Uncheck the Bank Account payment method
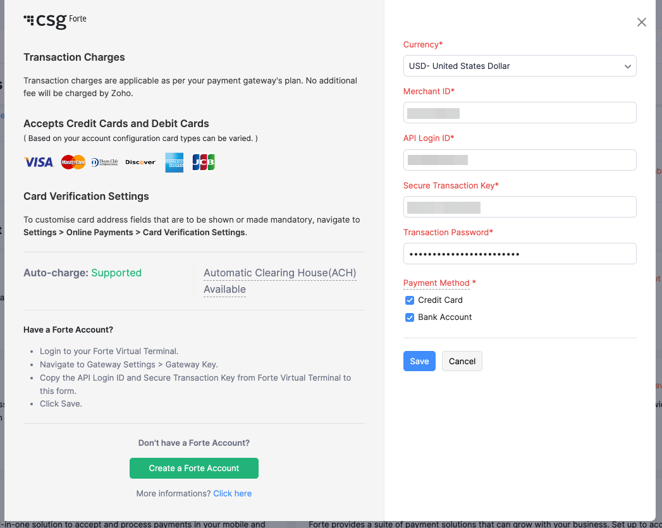This screenshot has height=528, width=662. pos(410,317)
